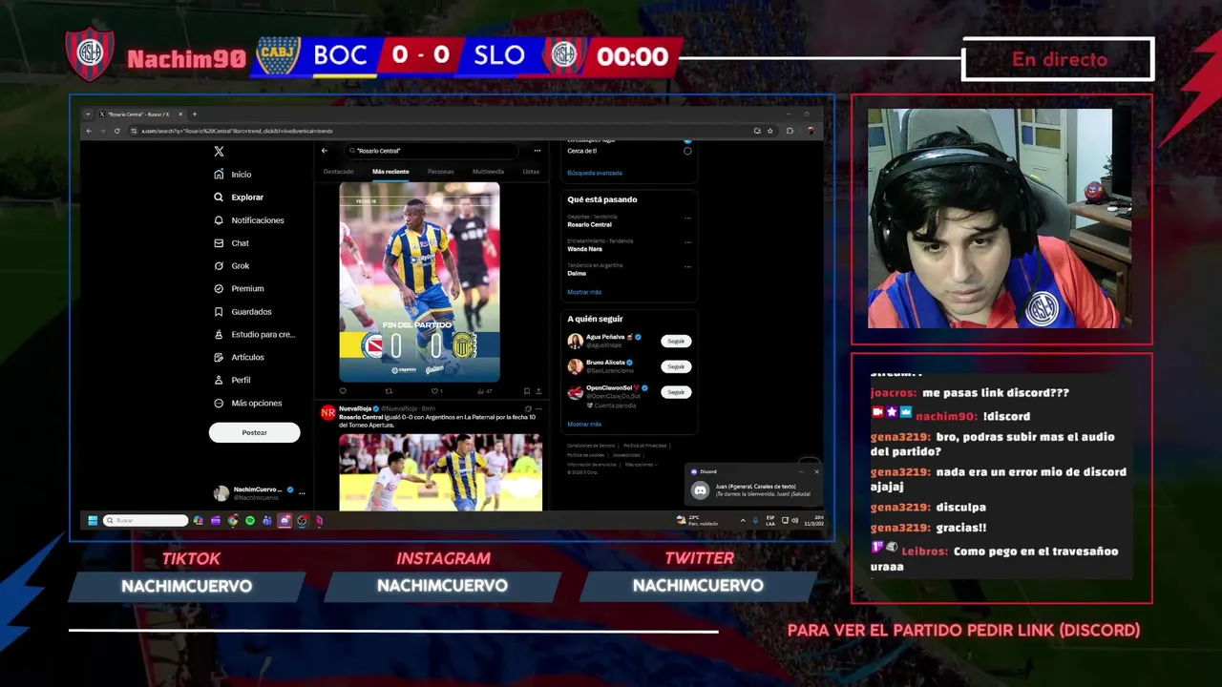Open a new browser tab

click(195, 114)
